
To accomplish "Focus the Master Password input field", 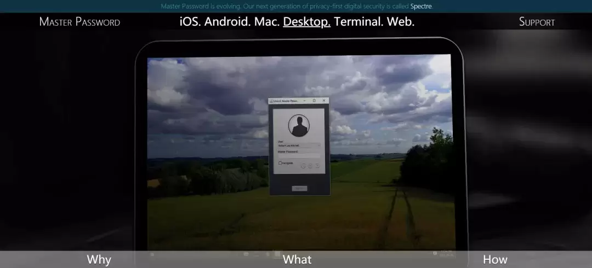I will pyautogui.click(x=299, y=156).
